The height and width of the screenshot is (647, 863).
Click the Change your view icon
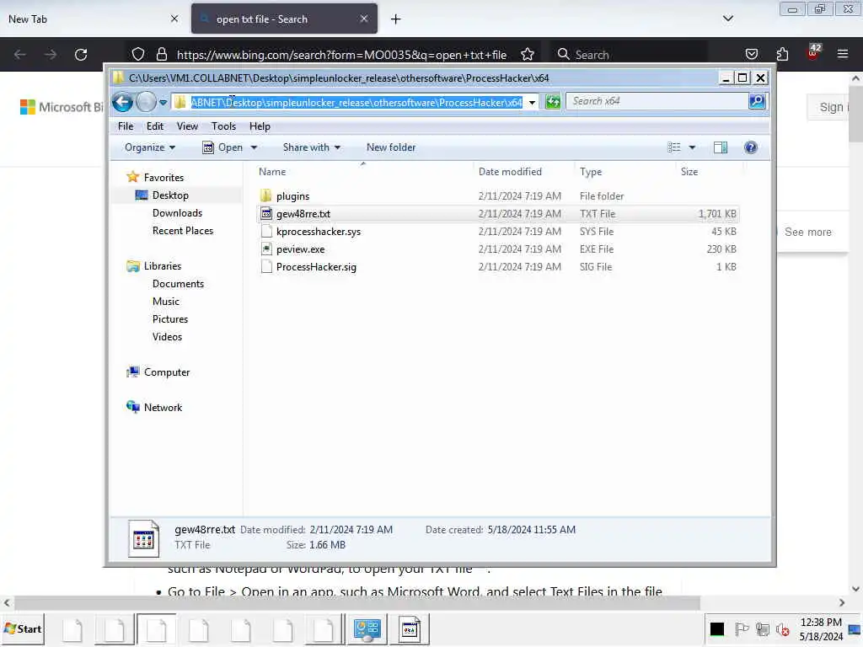tap(673, 147)
